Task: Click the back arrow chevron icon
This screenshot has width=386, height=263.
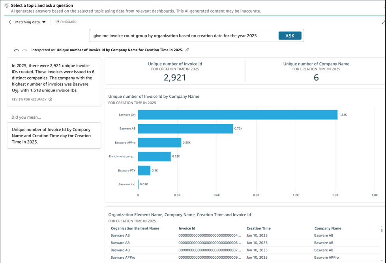Action: click(x=10, y=22)
